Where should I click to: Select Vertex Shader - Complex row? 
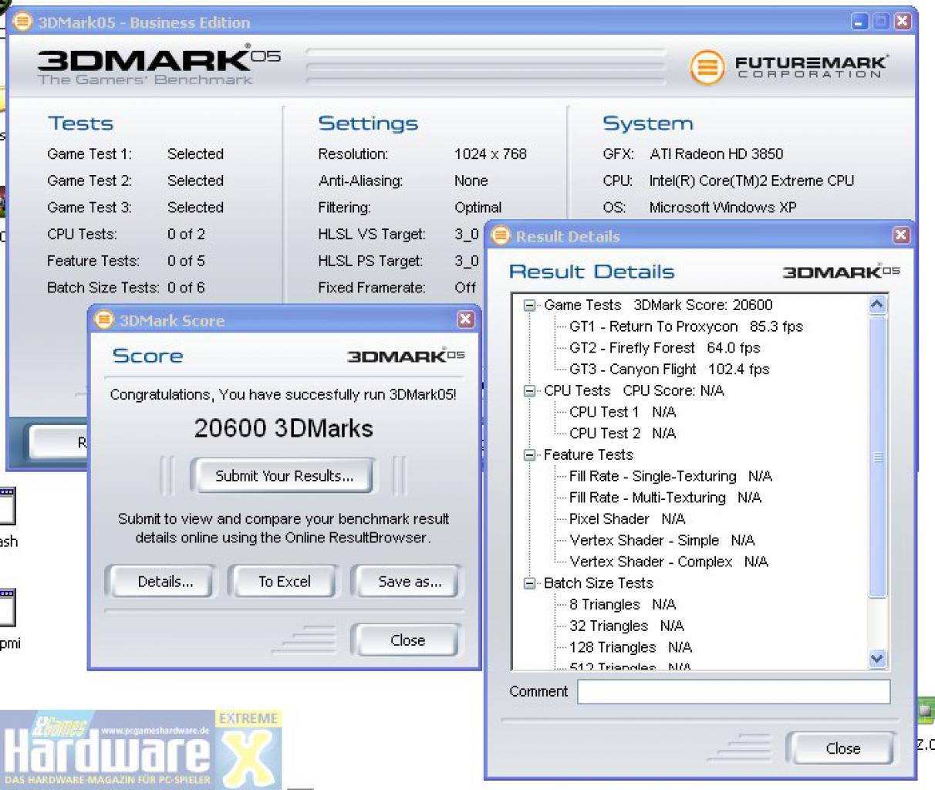(668, 562)
